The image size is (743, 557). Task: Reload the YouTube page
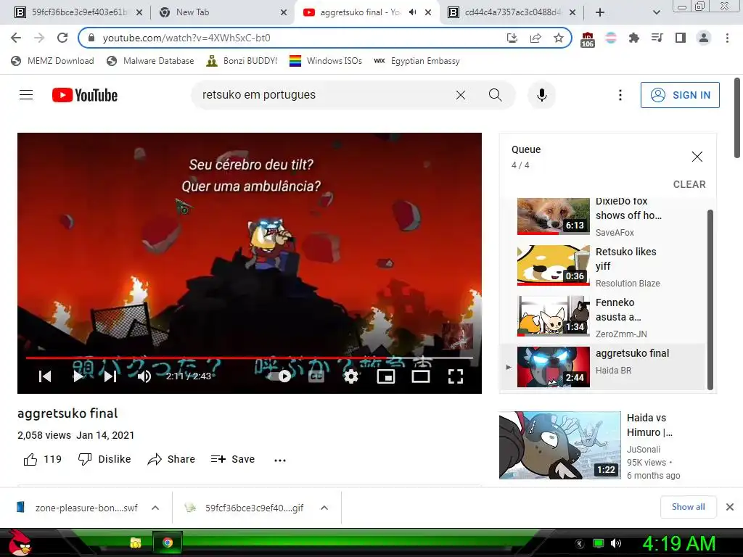pos(62,38)
